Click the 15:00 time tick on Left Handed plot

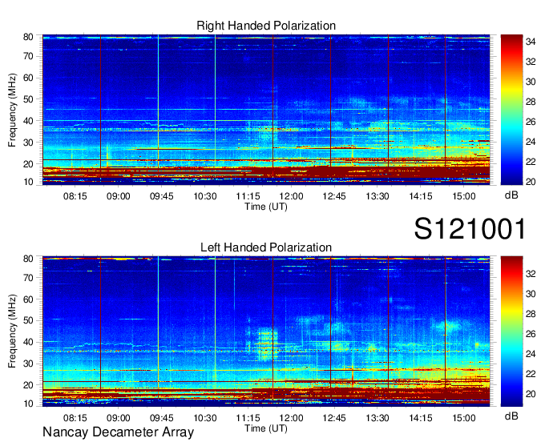coord(464,418)
